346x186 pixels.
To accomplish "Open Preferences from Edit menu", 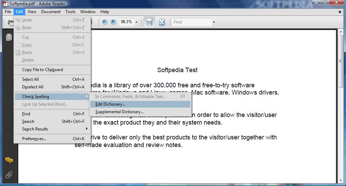I will (x=52, y=139).
